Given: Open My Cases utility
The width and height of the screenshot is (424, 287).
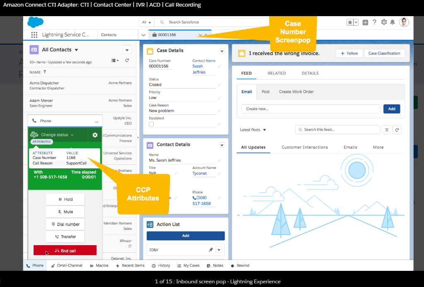Looking at the screenshot, I should click(x=188, y=265).
